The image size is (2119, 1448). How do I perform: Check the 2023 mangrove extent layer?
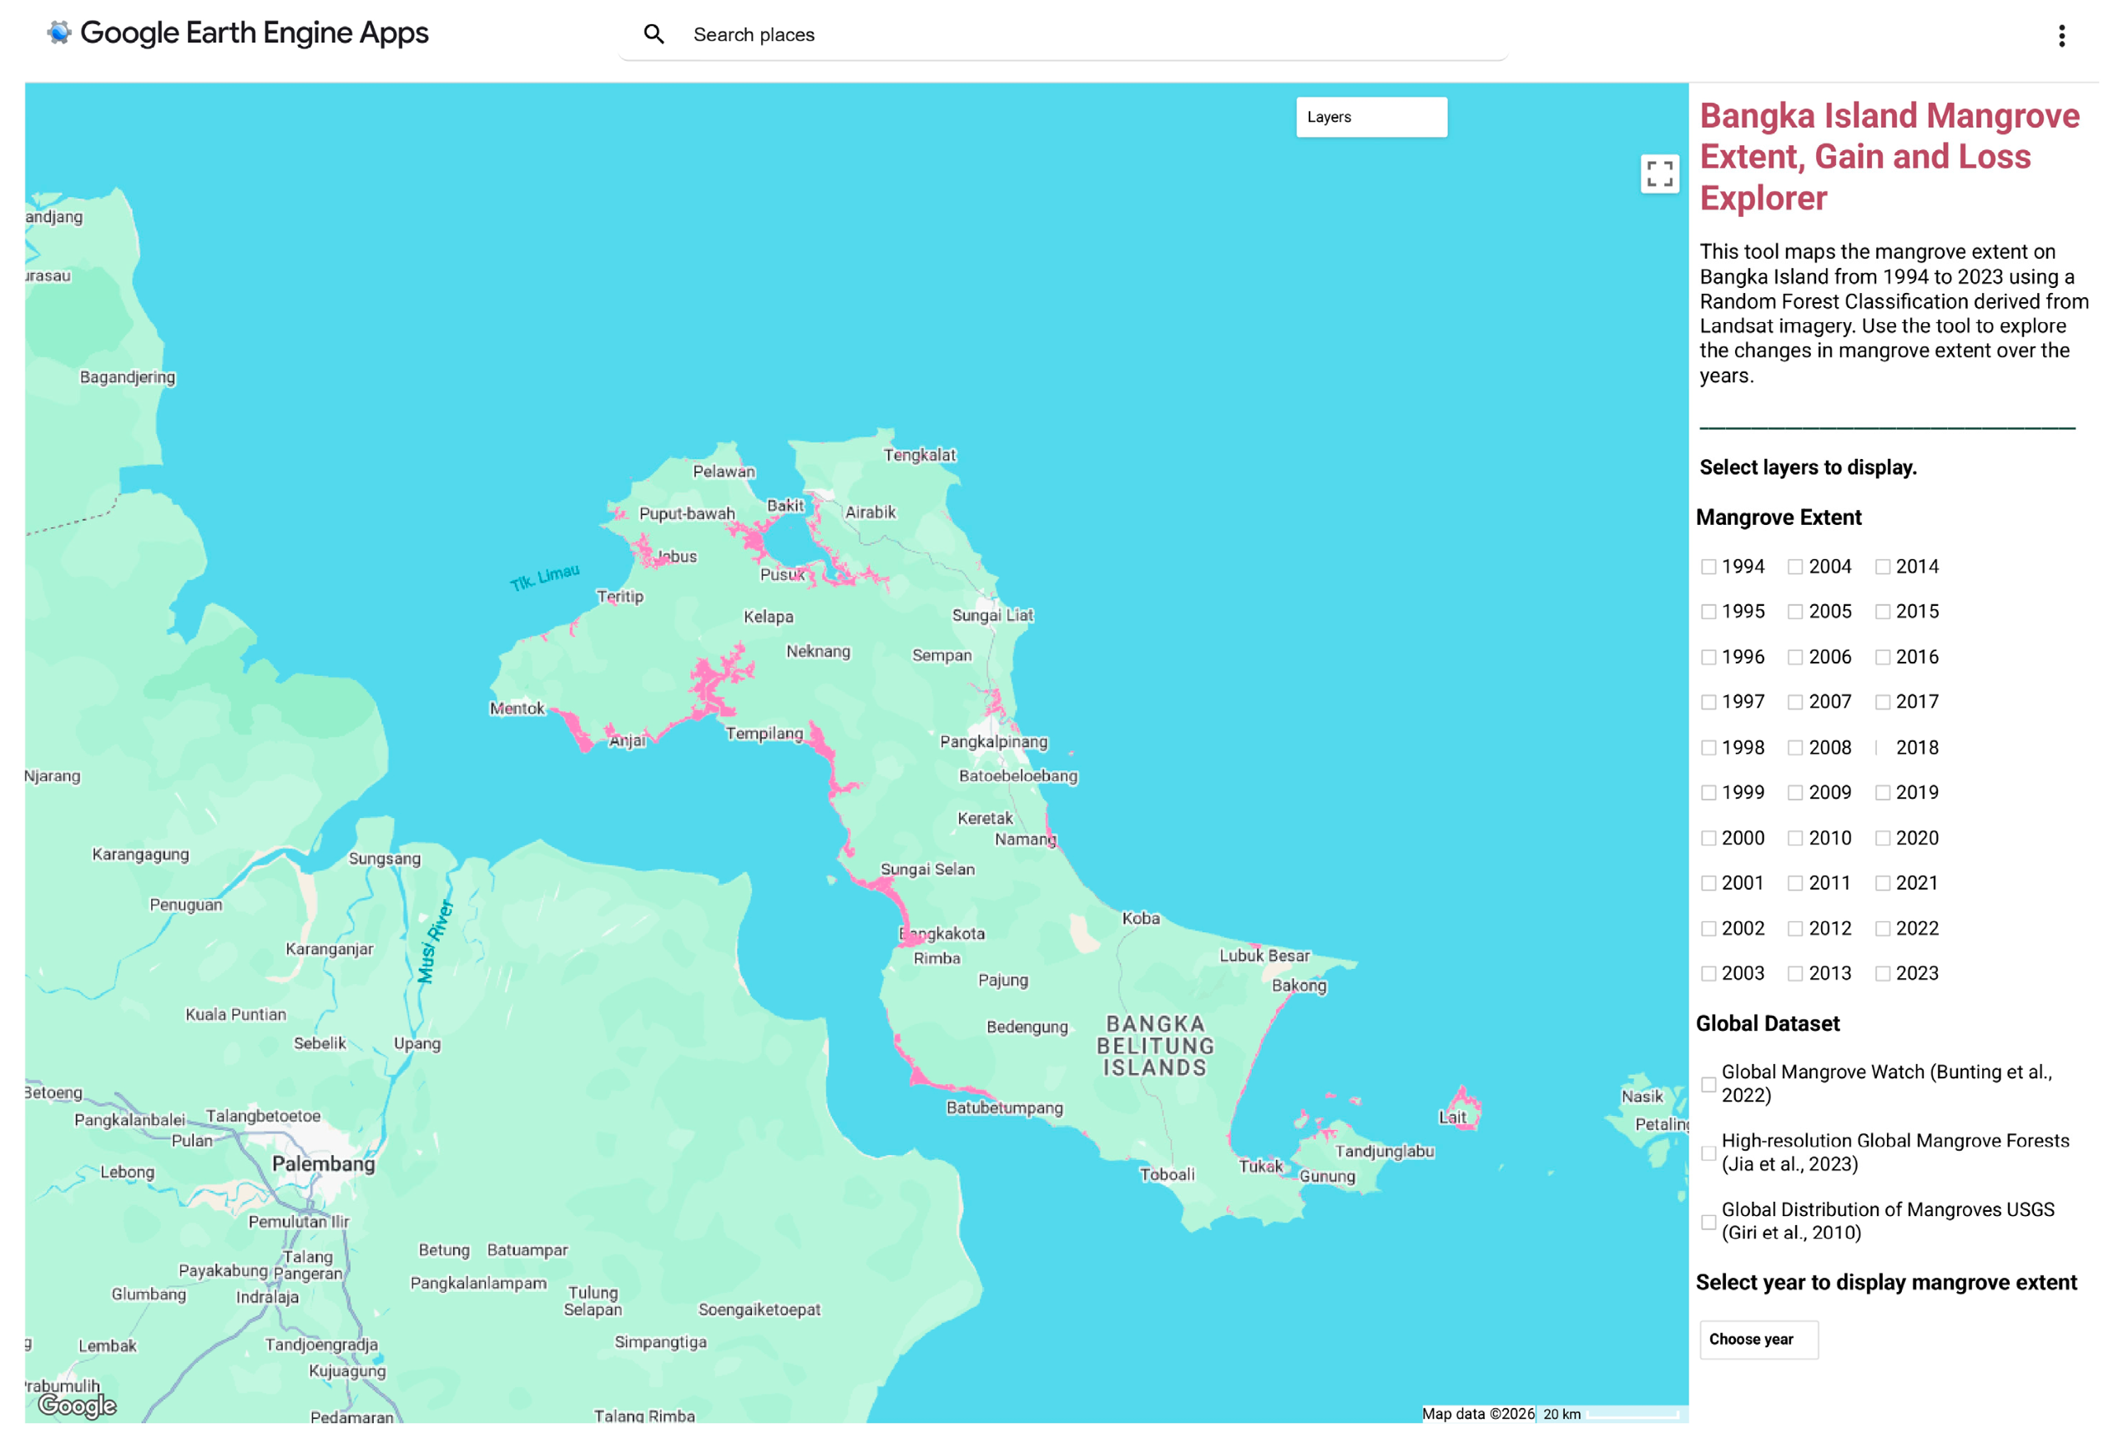click(x=1882, y=974)
